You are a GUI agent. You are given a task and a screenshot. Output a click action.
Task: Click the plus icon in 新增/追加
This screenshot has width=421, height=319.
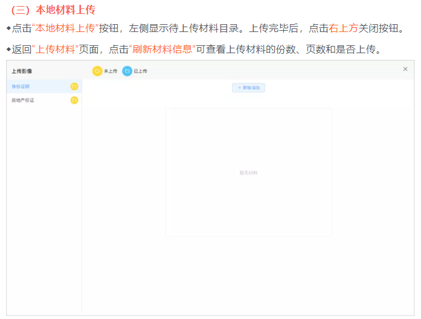tap(239, 88)
